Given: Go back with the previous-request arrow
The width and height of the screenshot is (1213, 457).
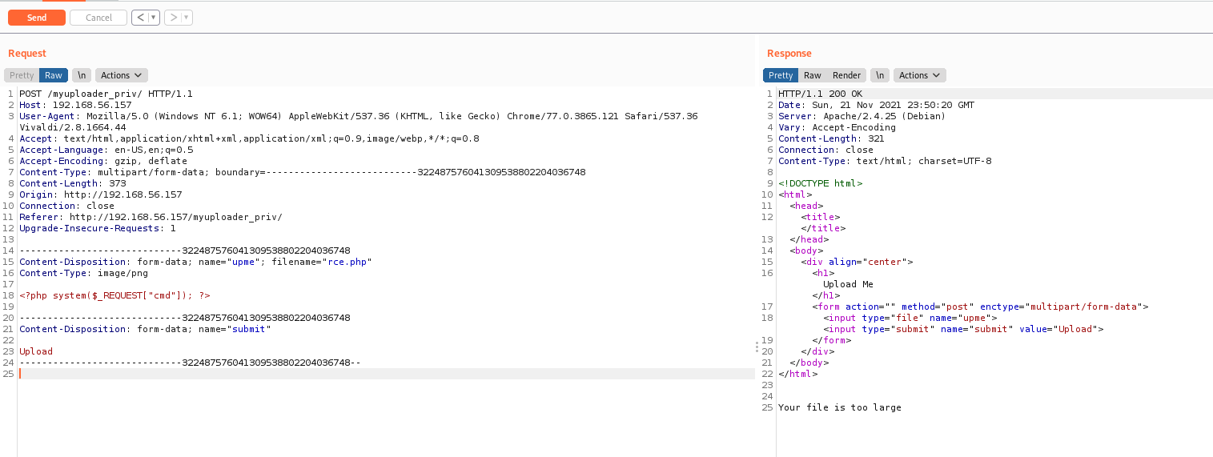Looking at the screenshot, I should (140, 18).
